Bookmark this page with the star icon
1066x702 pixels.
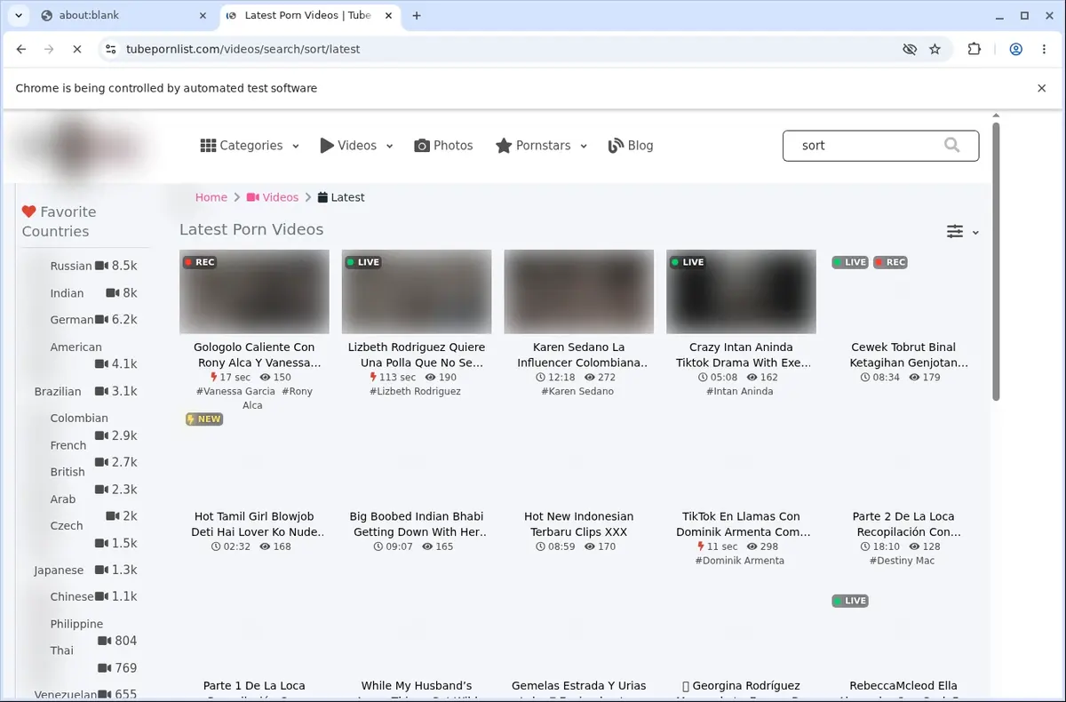pyautogui.click(x=935, y=50)
